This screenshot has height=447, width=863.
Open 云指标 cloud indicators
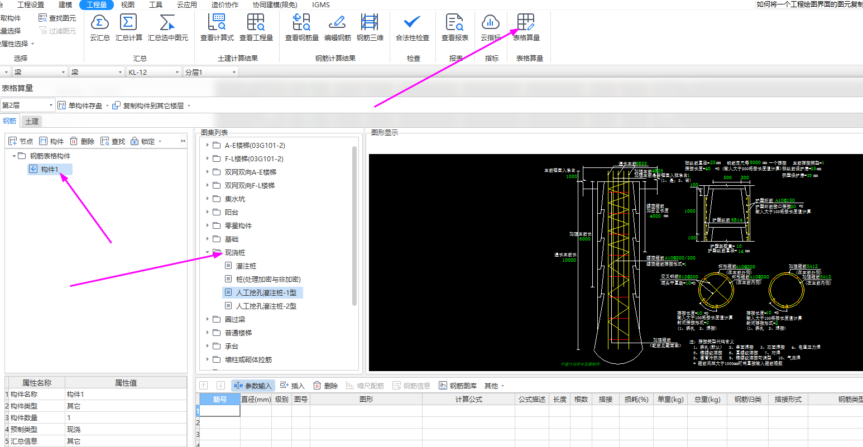pyautogui.click(x=491, y=27)
